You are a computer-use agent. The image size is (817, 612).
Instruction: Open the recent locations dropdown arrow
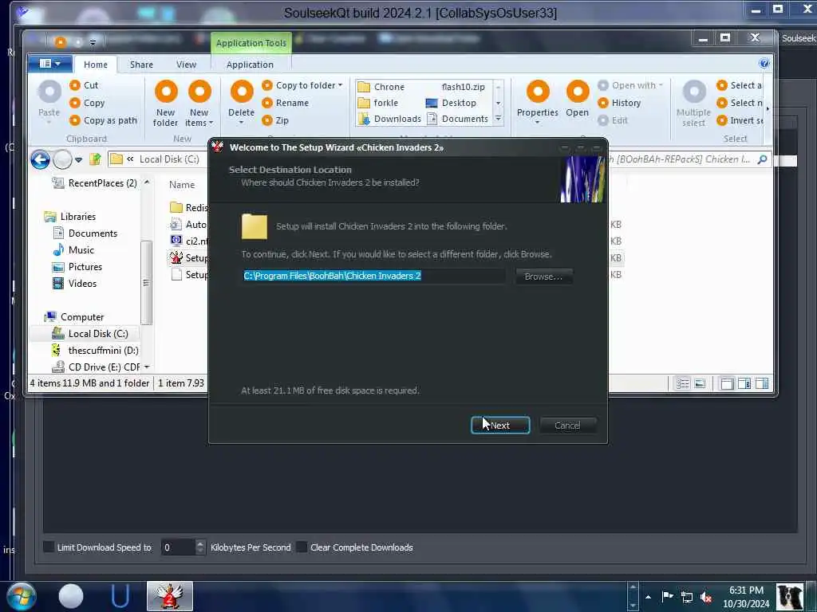[x=78, y=159]
